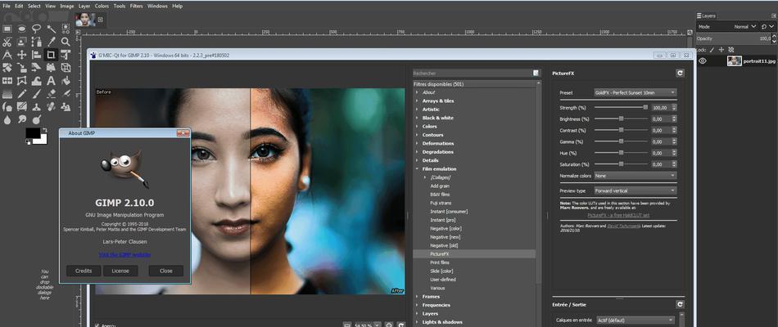Screen dimensions: 778x327
Task: Click the Layers Opacity field
Action: pyautogui.click(x=733, y=38)
